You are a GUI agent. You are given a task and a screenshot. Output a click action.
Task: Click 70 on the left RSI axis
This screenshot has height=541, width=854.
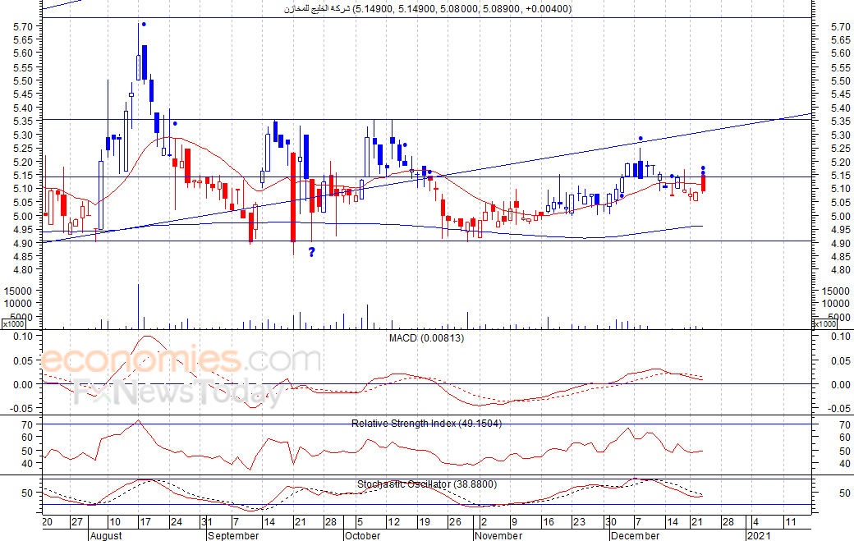(x=28, y=424)
